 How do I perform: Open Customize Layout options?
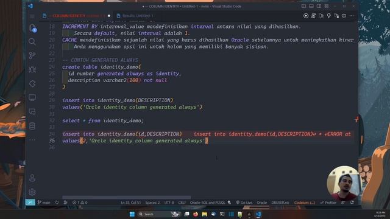click(327, 6)
